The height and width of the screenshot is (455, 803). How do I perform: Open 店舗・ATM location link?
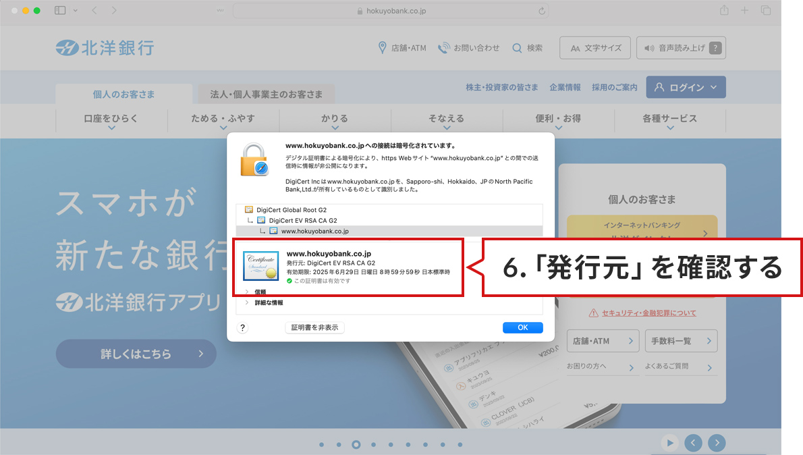(402, 48)
